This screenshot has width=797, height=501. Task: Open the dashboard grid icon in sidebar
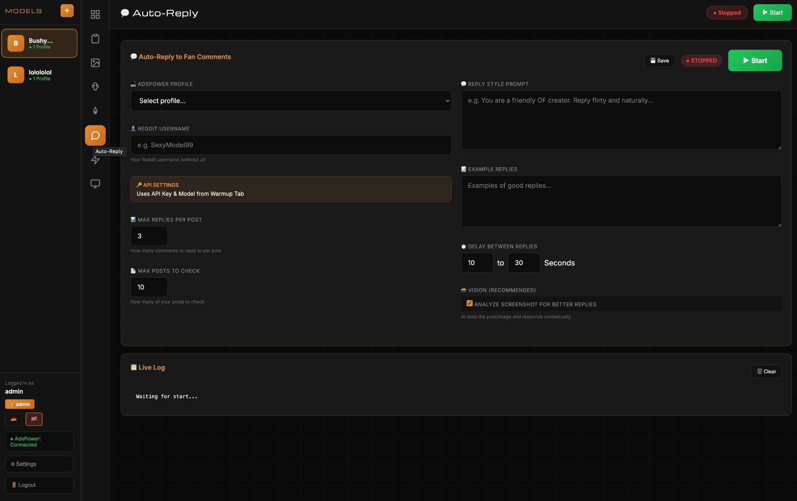[x=95, y=15]
